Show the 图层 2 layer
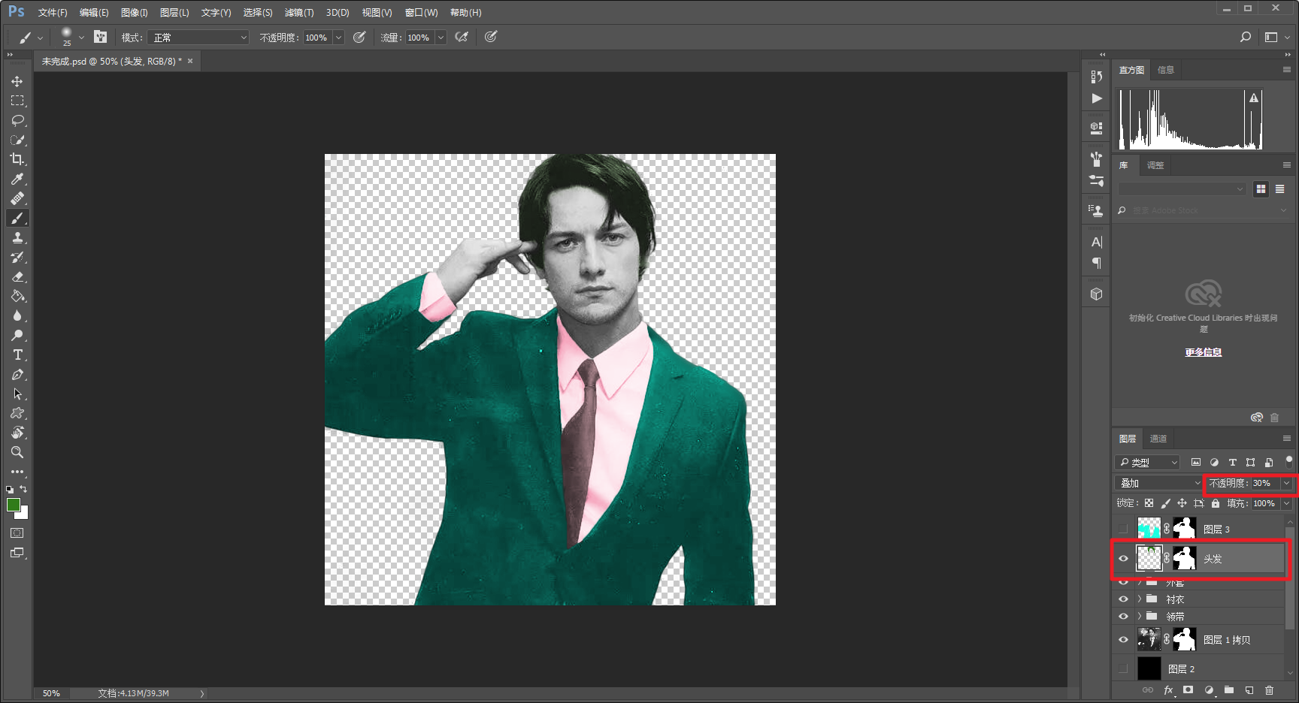The height and width of the screenshot is (703, 1299). (1123, 668)
